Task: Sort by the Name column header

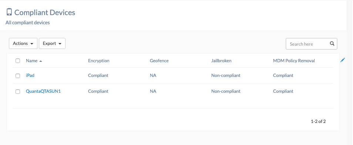Action: pos(32,61)
